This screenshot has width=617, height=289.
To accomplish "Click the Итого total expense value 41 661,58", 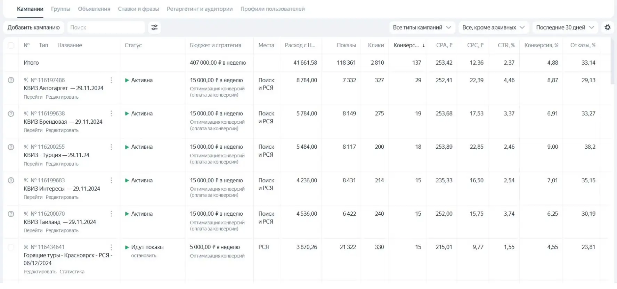I will coord(305,63).
